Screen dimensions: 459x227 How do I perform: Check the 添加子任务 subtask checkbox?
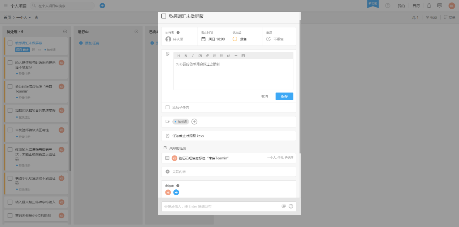[168, 107]
